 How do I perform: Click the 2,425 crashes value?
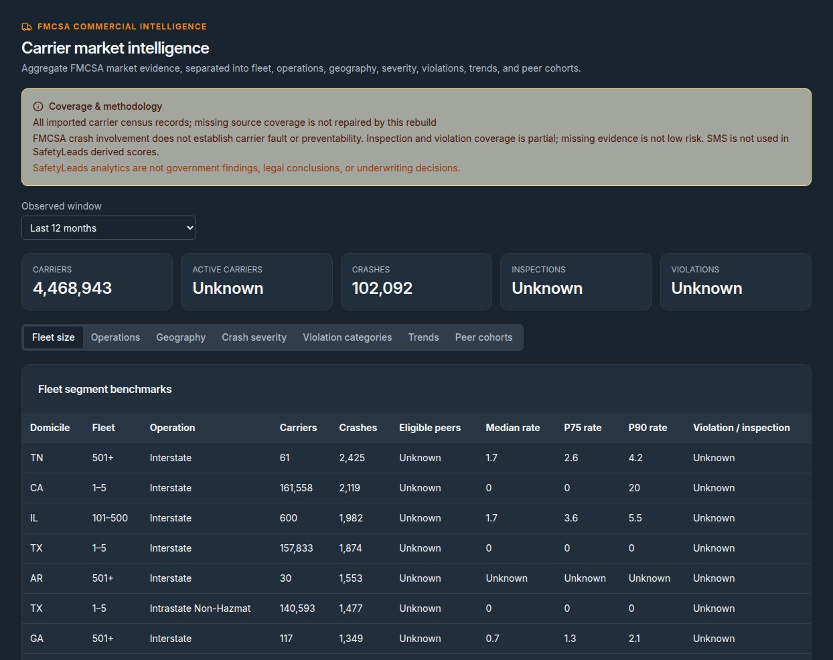click(352, 458)
